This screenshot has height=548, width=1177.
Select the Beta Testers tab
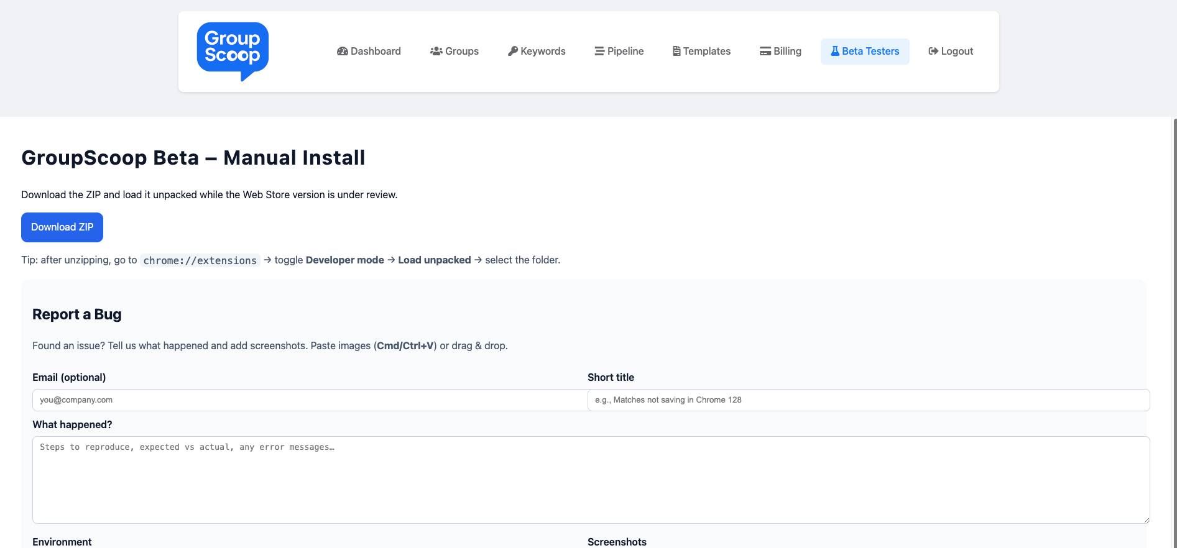tap(865, 52)
